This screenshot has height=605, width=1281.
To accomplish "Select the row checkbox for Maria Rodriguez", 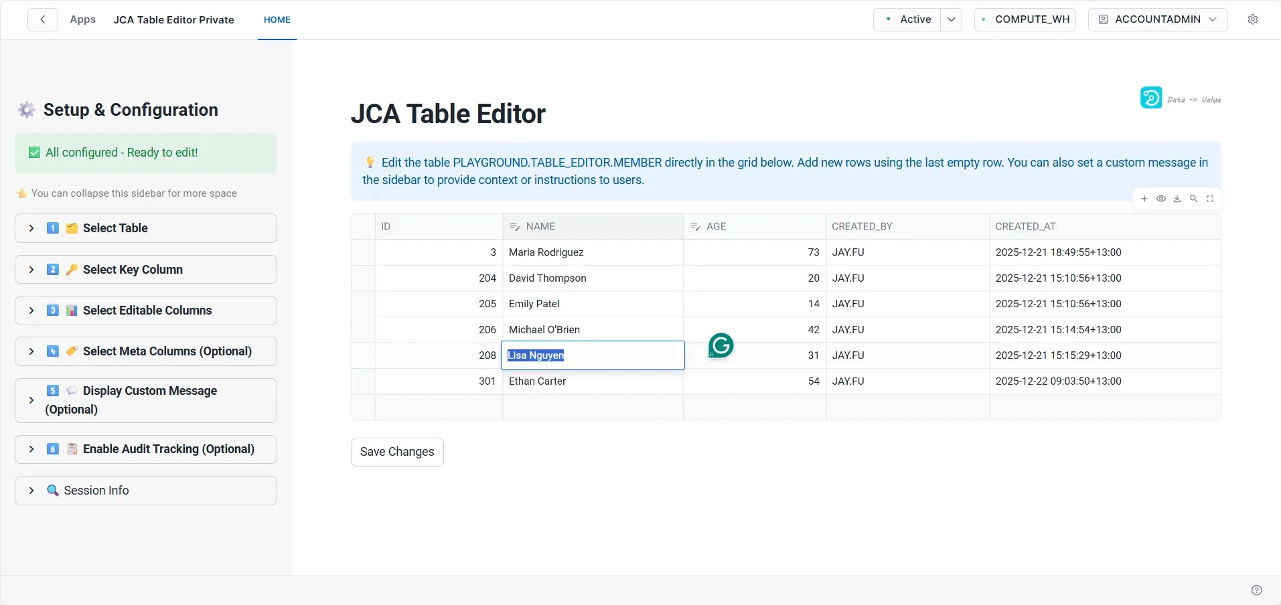I will [363, 252].
